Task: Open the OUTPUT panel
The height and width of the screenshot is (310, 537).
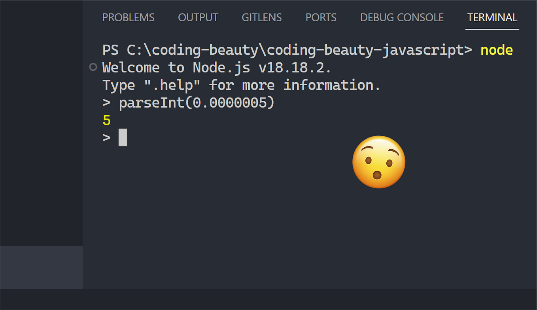Action: 198,17
